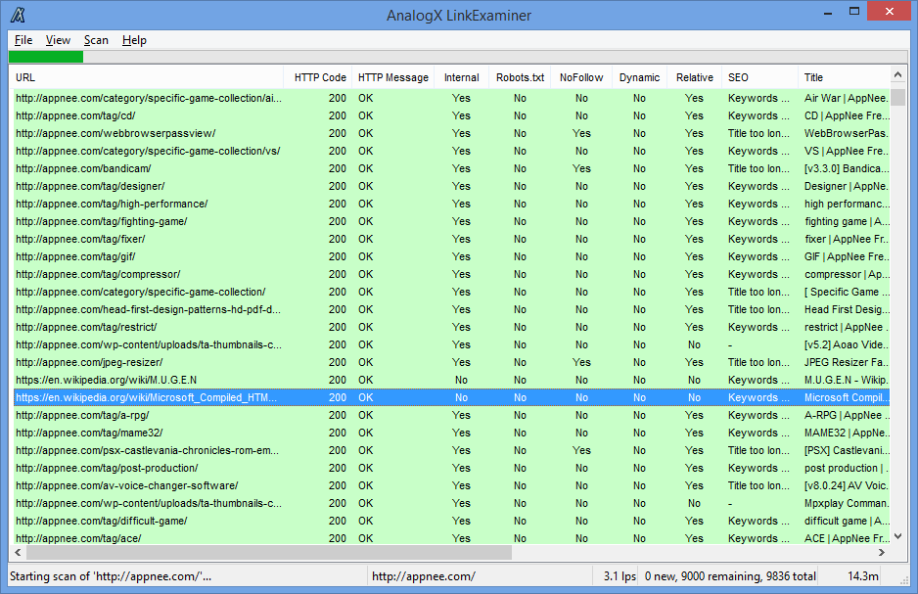This screenshot has height=594, width=918.
Task: Click the 'WebBrowserPas.' title cell
Action: (846, 133)
